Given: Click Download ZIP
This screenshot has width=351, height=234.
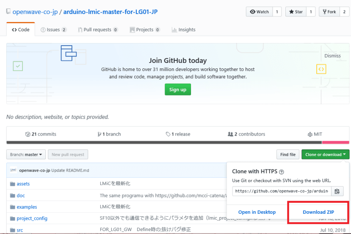Looking at the screenshot, I should (318, 212).
